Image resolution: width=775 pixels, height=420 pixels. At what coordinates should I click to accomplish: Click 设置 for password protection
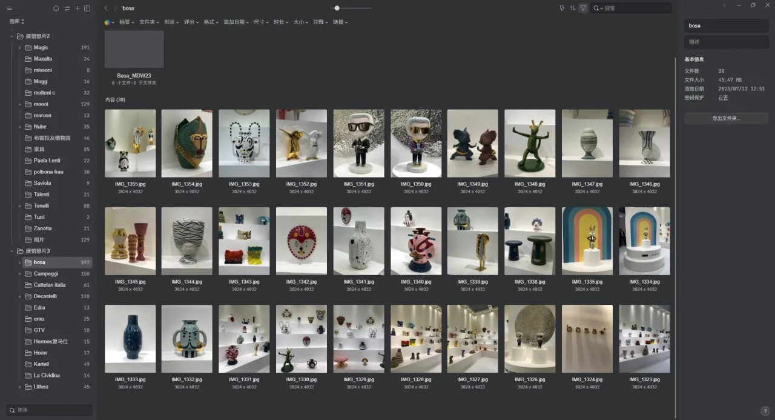(723, 98)
